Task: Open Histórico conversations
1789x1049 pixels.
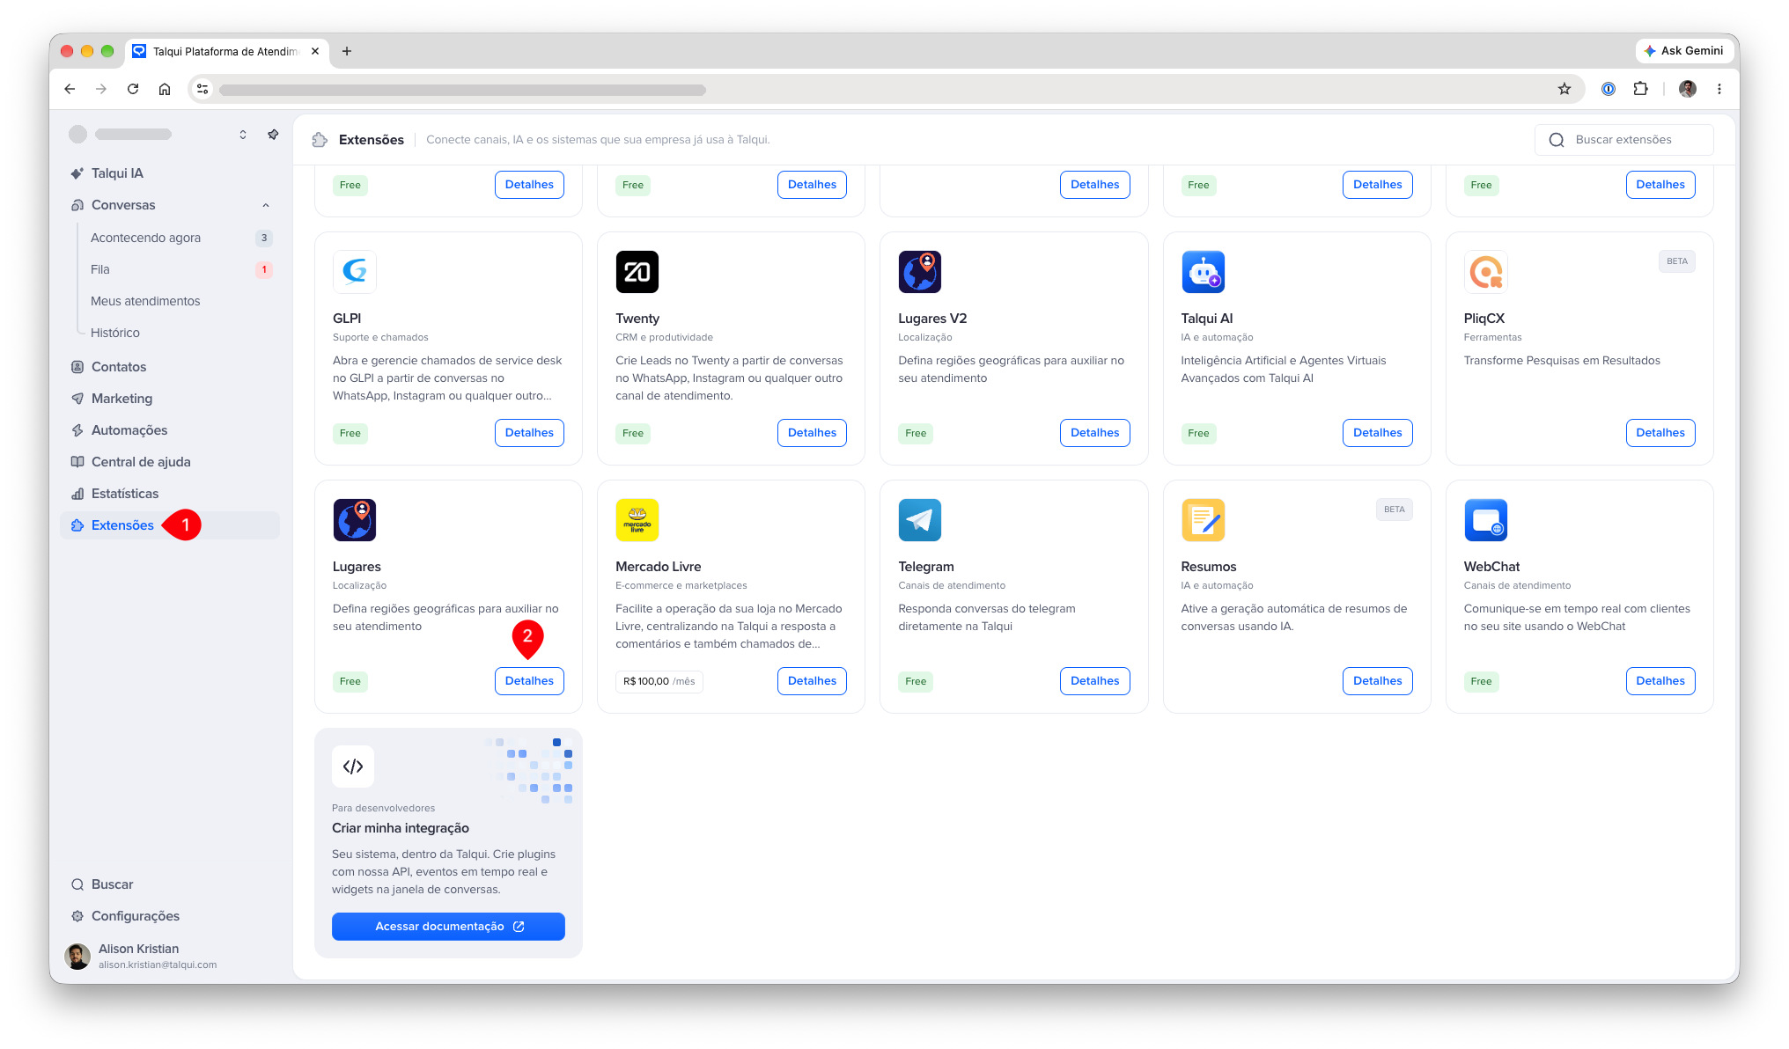Action: coord(180,333)
